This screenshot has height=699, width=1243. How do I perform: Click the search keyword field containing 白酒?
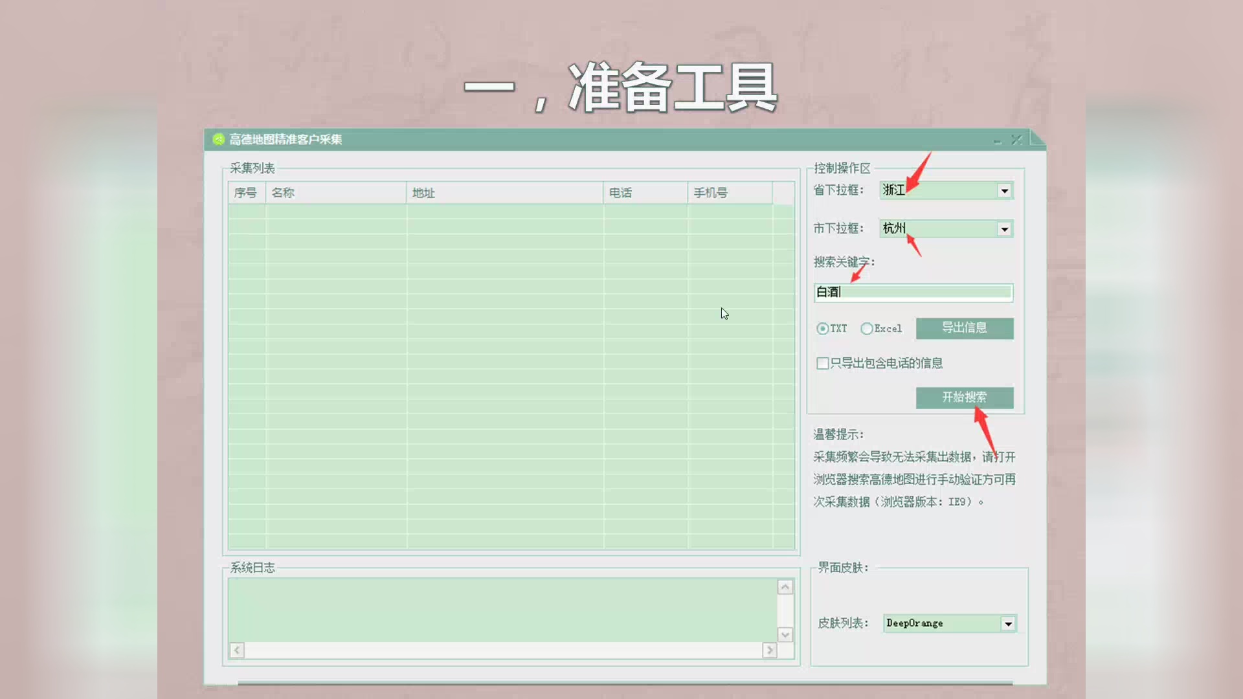913,292
